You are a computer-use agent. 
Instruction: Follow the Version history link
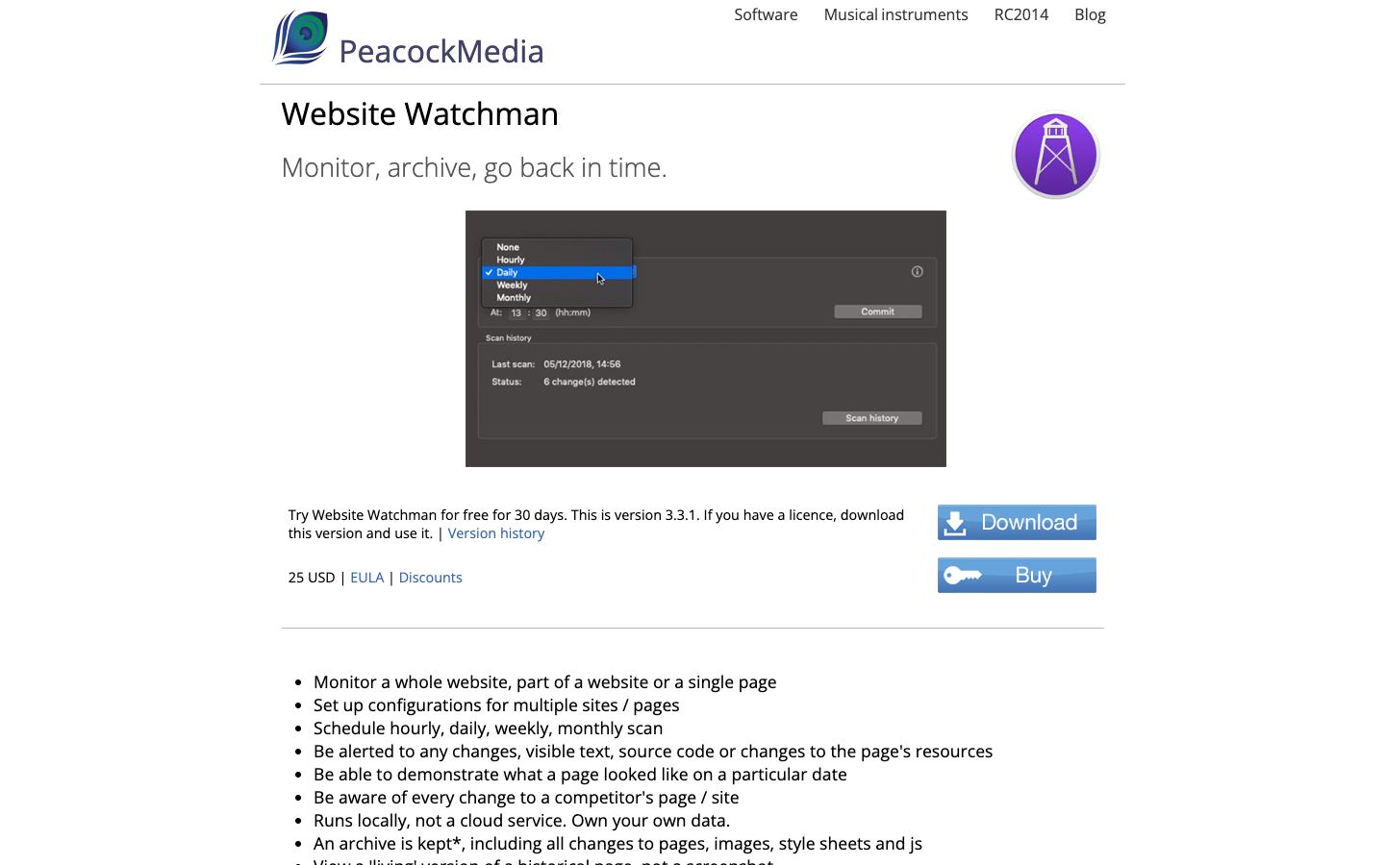(x=496, y=533)
